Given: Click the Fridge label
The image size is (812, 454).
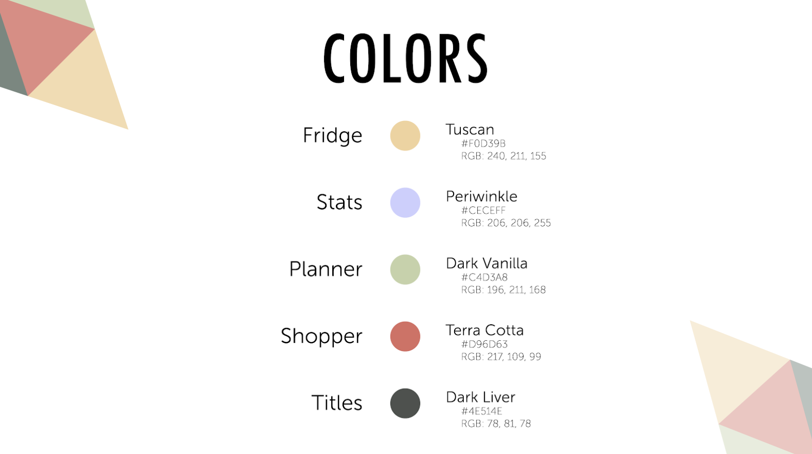Looking at the screenshot, I should [332, 136].
